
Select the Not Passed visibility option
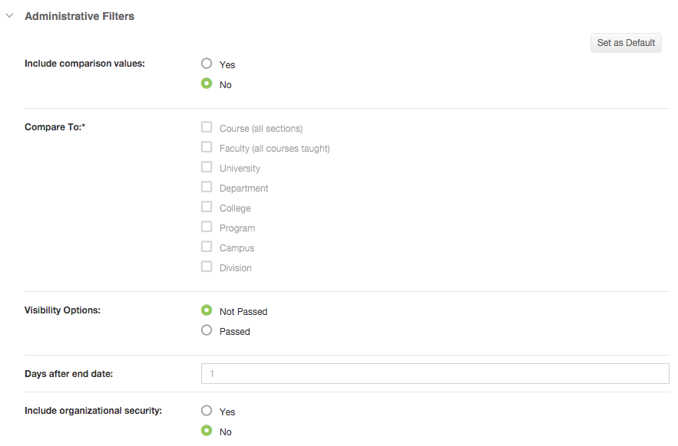[207, 310]
